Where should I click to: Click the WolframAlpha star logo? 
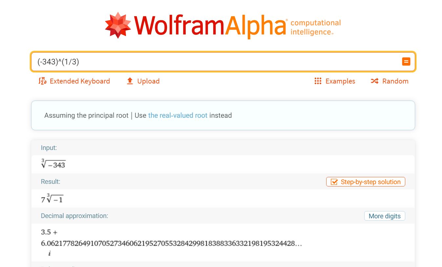[x=118, y=25]
